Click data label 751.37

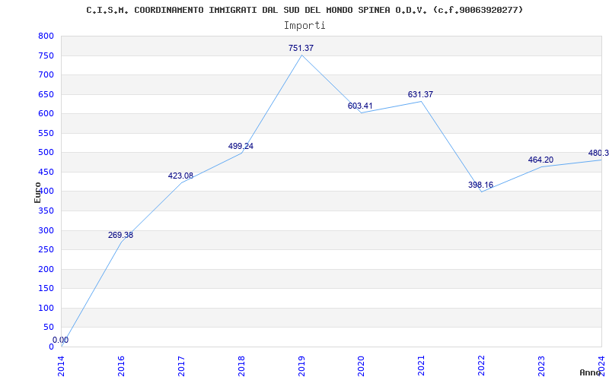[301, 48]
